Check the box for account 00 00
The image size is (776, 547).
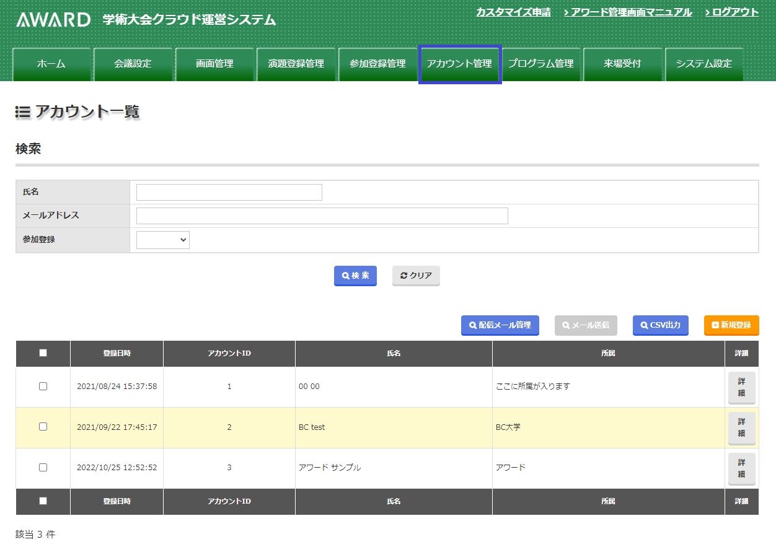click(43, 386)
